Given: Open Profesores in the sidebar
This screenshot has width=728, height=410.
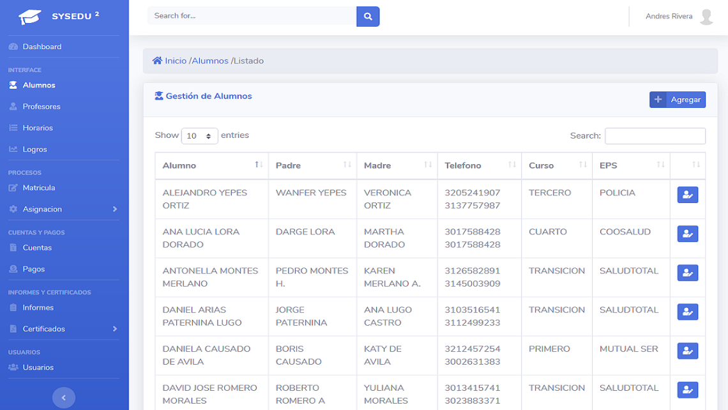Looking at the screenshot, I should pyautogui.click(x=42, y=107).
